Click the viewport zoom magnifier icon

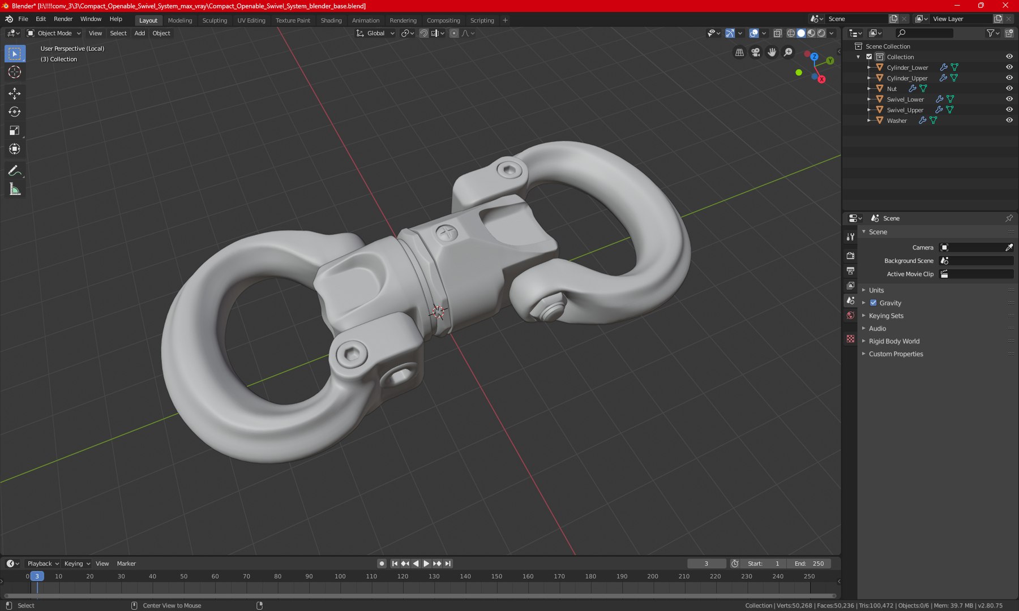(x=788, y=52)
